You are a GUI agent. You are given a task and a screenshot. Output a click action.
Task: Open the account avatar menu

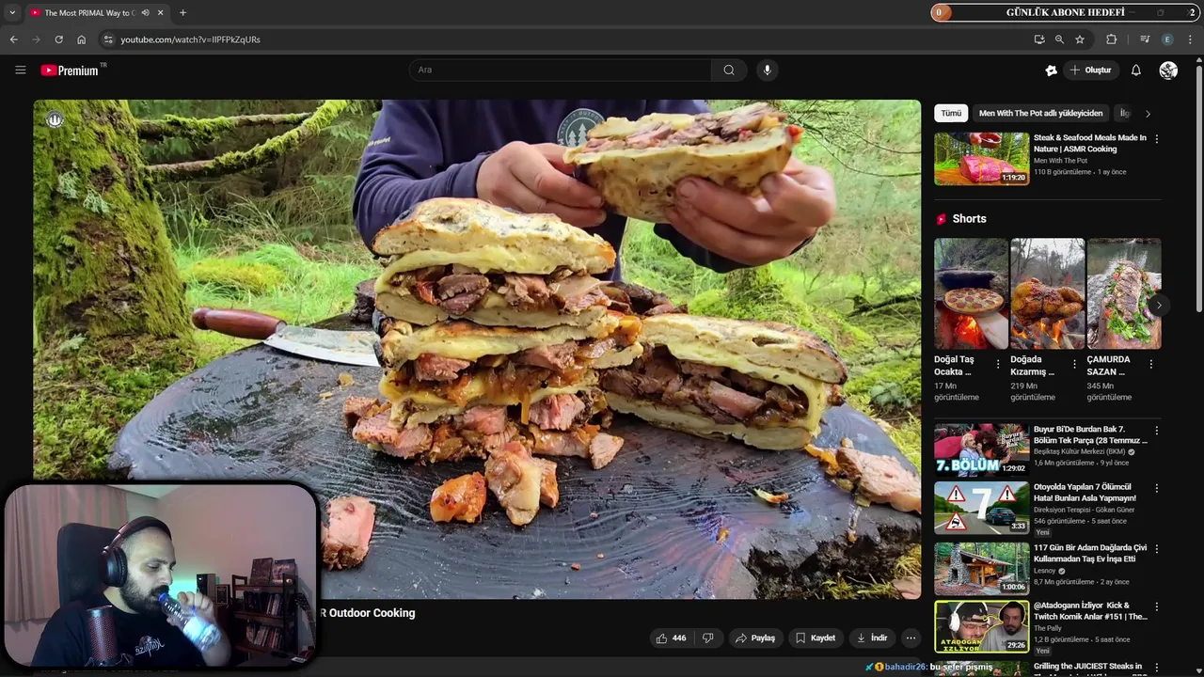click(1168, 70)
